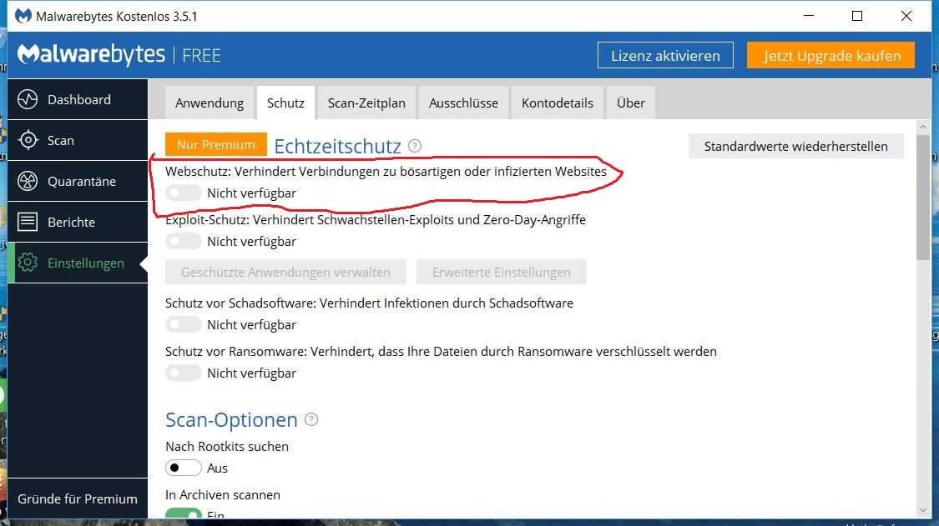The image size is (939, 526).
Task: Click Erweiterte Einstellungen button
Action: click(502, 272)
